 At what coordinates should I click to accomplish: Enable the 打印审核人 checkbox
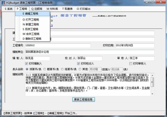[130, 64]
